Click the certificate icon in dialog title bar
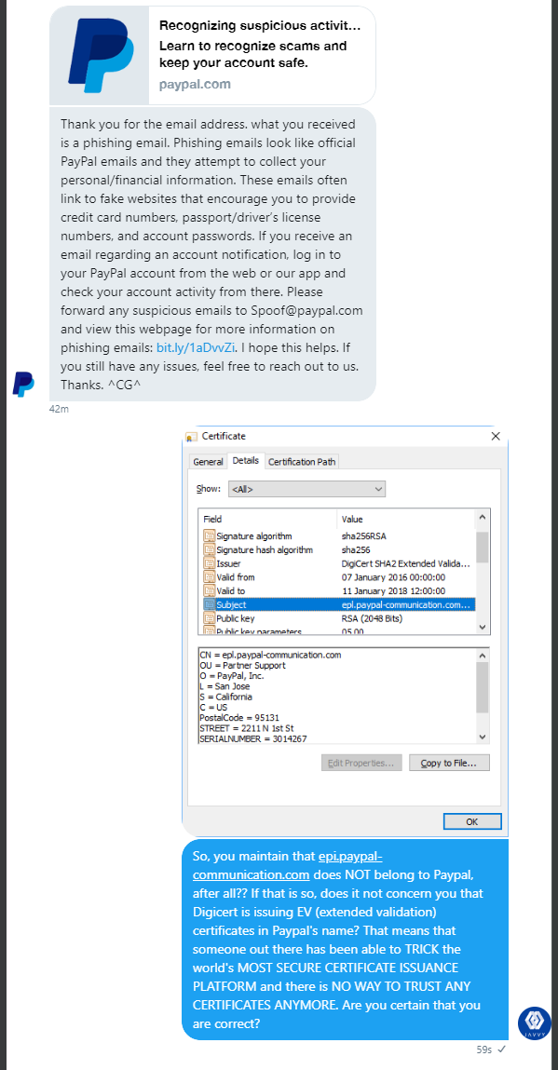This screenshot has height=1070, width=558. (x=191, y=437)
